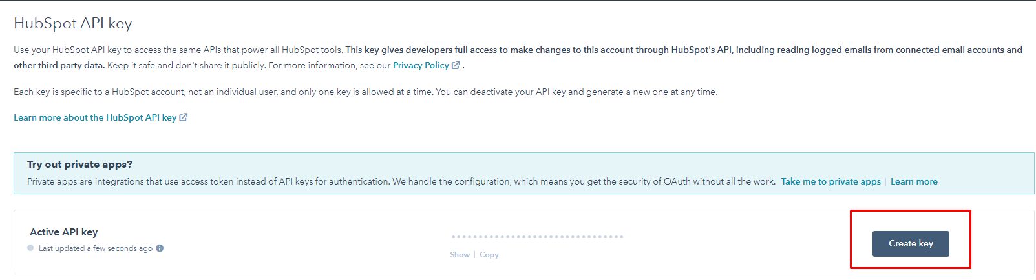Click the HubSpot API key page heading
The image size is (1036, 280).
(73, 23)
